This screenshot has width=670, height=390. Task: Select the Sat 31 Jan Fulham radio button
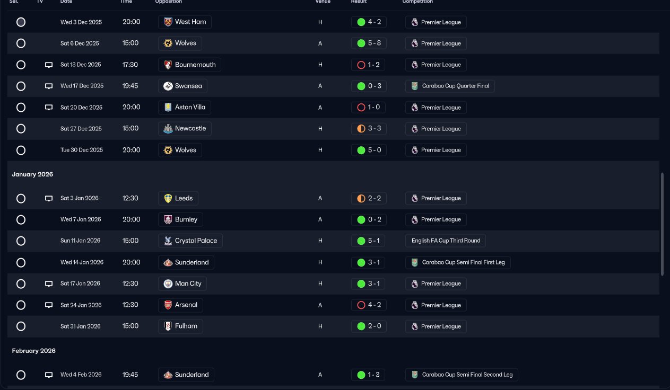point(21,326)
